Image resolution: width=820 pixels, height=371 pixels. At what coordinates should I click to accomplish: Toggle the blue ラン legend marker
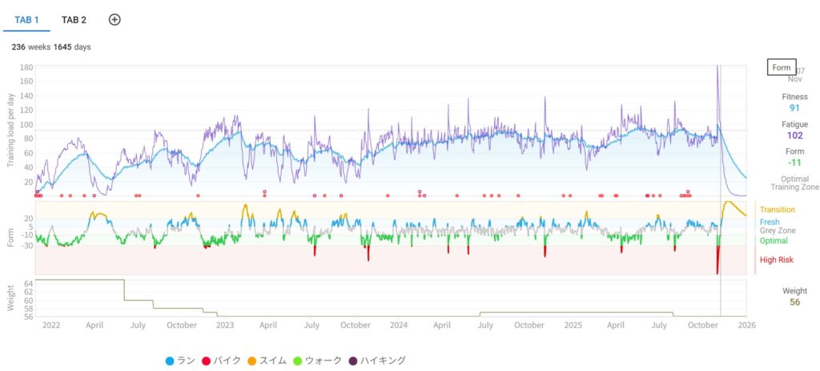(170, 361)
